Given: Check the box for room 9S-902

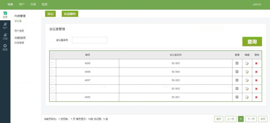Looking at the screenshot, I should pos(52,89).
